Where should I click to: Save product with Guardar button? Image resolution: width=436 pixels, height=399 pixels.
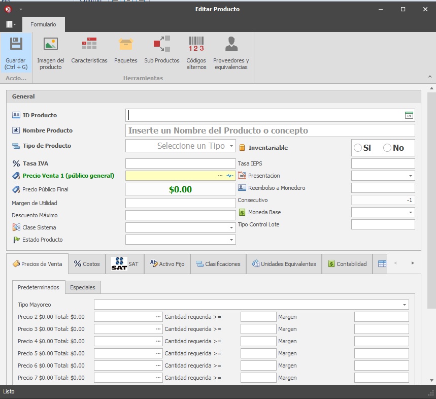pyautogui.click(x=16, y=53)
